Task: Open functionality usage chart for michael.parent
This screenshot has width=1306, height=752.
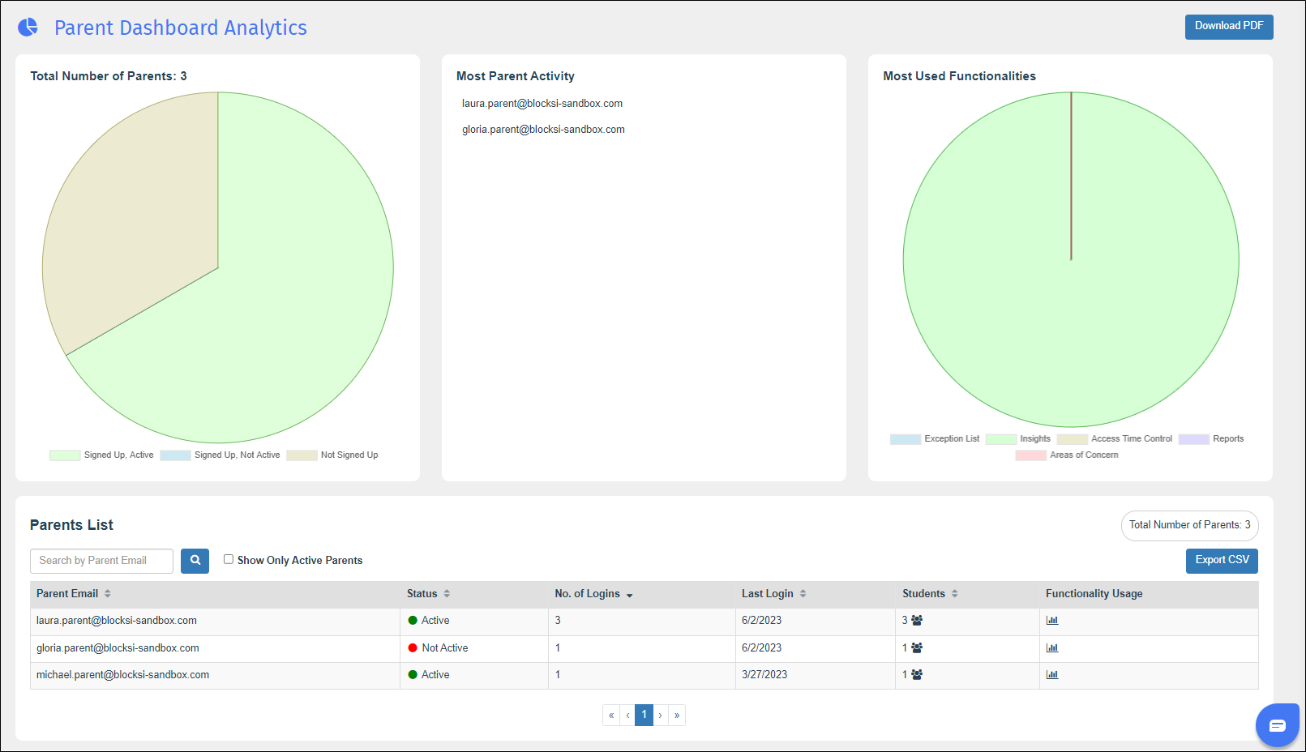Action: pos(1052,675)
